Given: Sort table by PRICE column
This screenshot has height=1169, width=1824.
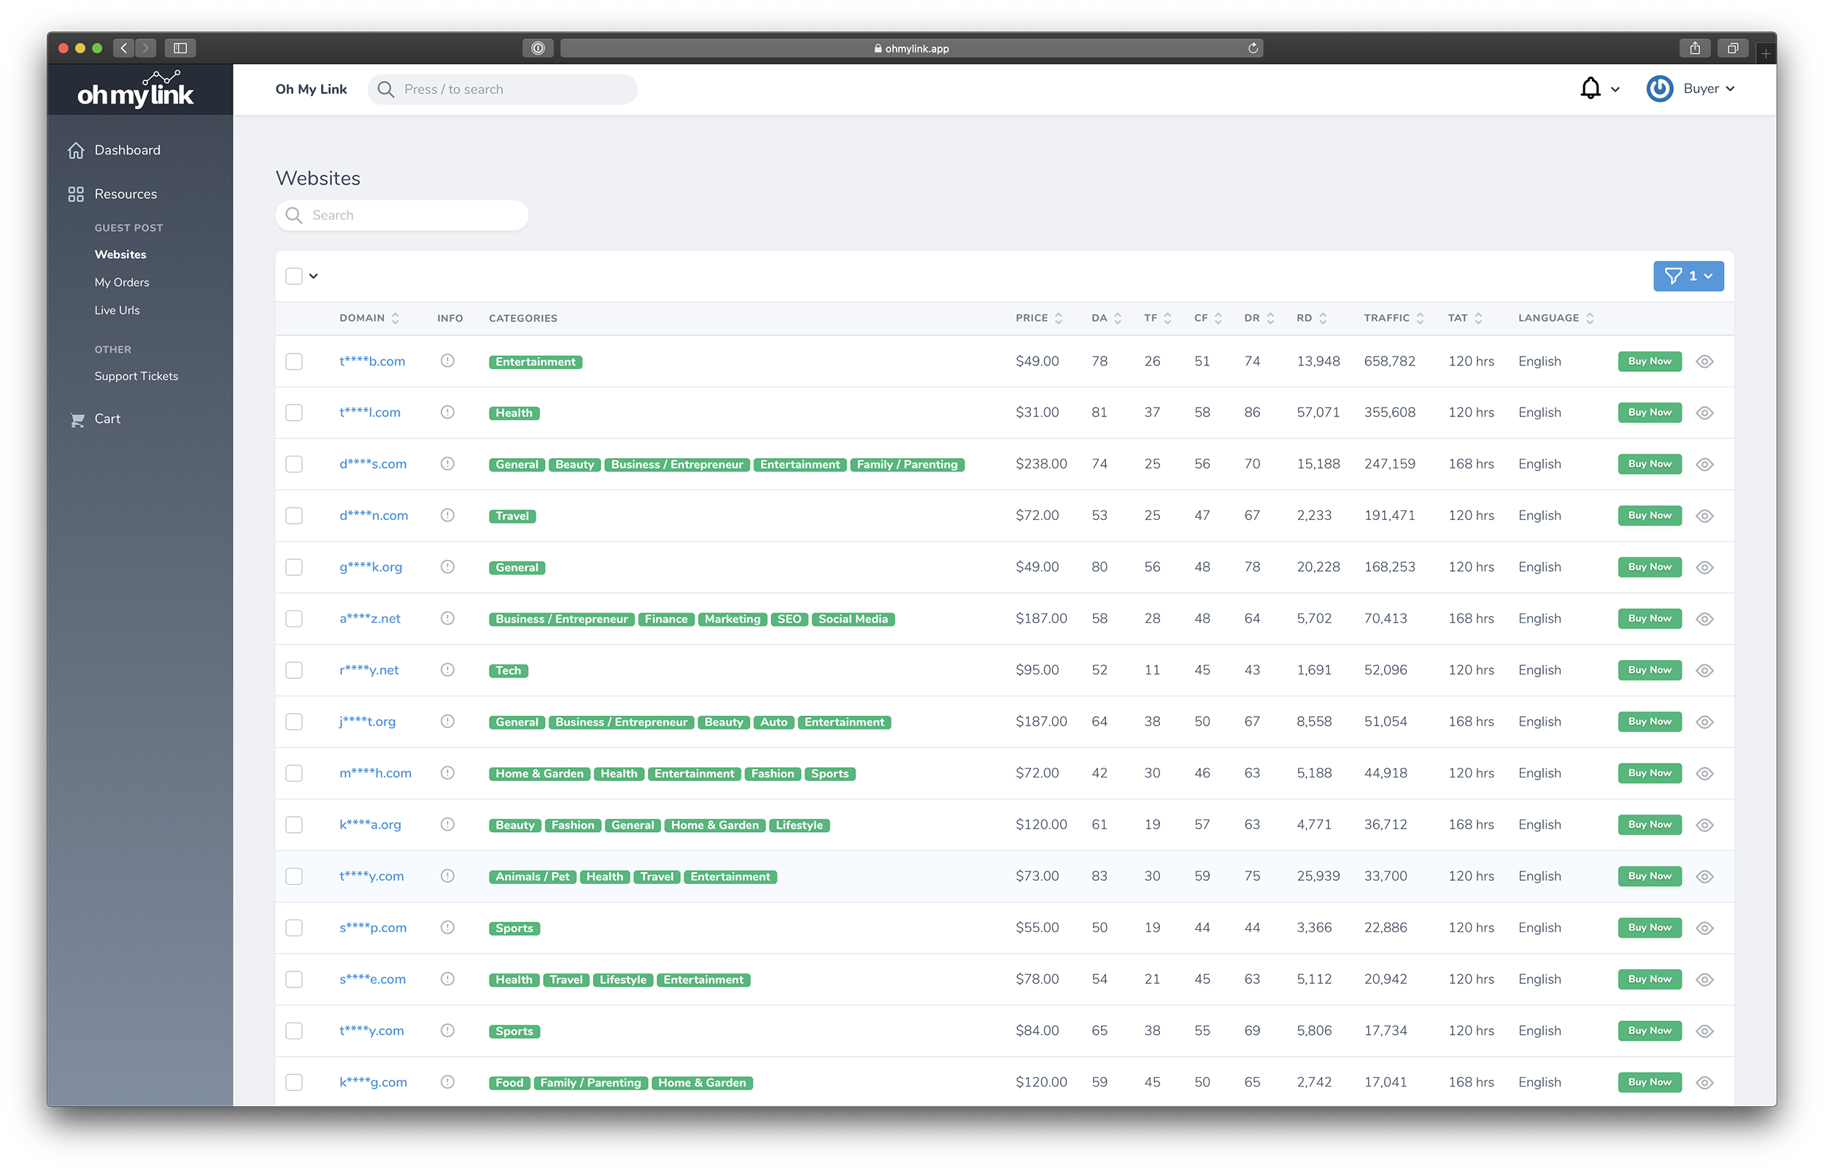Looking at the screenshot, I should (1039, 319).
